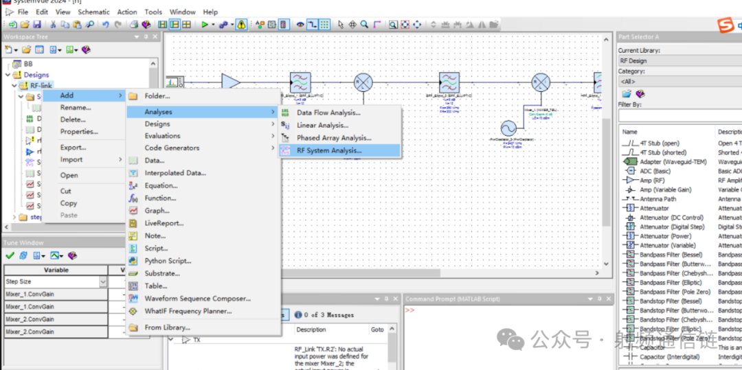
Task: Open the Category <All> dropdown
Action: (x=680, y=81)
